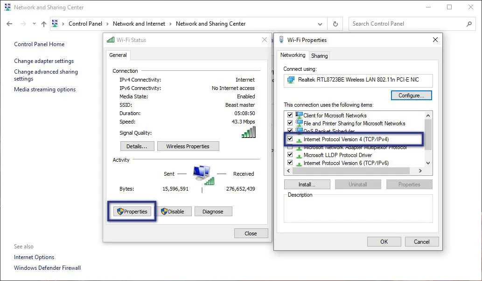Open the address bar history dropdown
482x281 pixels.
pyautogui.click(x=320, y=23)
